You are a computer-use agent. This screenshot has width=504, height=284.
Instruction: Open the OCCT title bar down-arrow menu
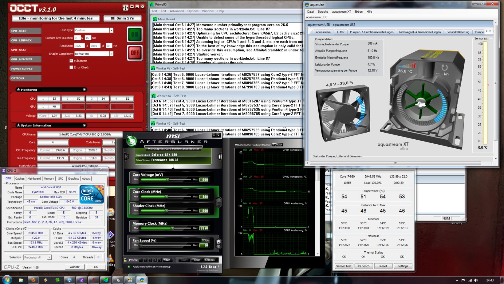point(132,6)
